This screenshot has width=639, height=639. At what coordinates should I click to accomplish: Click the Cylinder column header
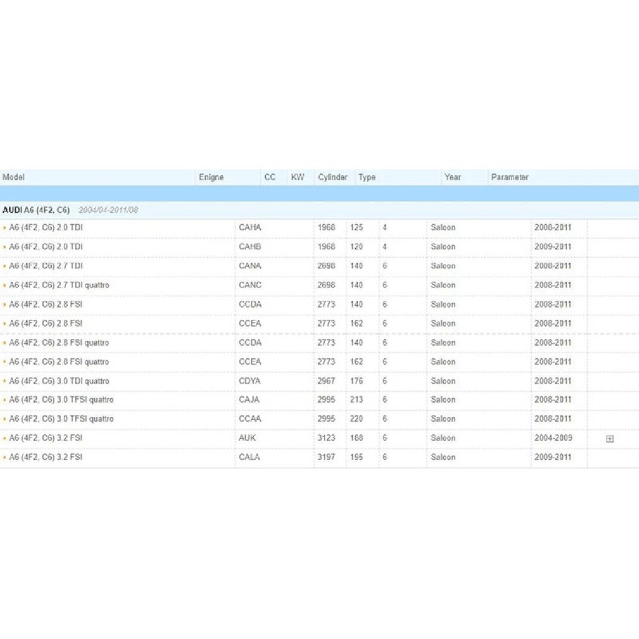pos(333,177)
